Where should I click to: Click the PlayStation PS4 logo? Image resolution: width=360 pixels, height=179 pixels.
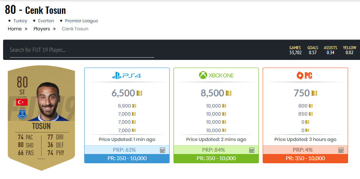click(127, 76)
